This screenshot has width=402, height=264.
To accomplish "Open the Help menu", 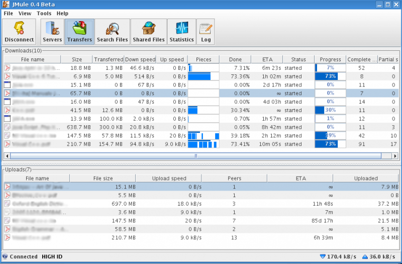I will pos(62,13).
